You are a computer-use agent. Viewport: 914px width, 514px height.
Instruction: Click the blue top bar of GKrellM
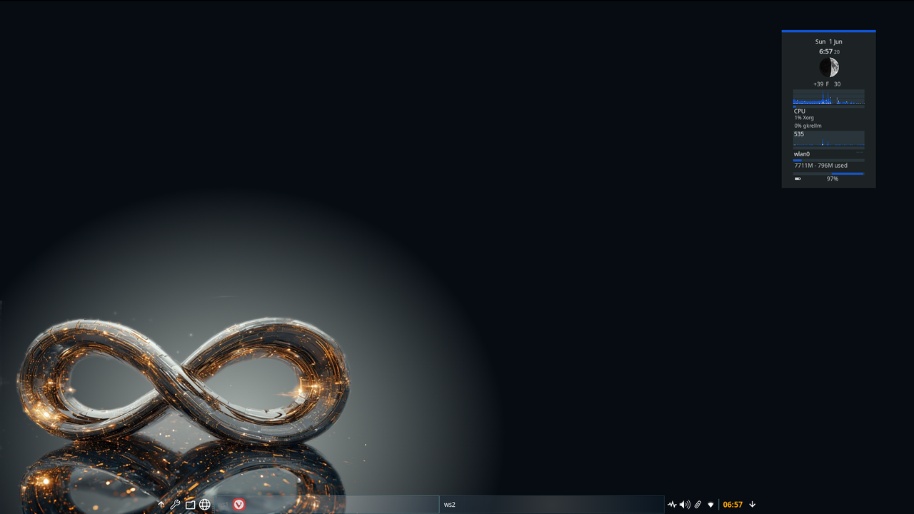829,31
